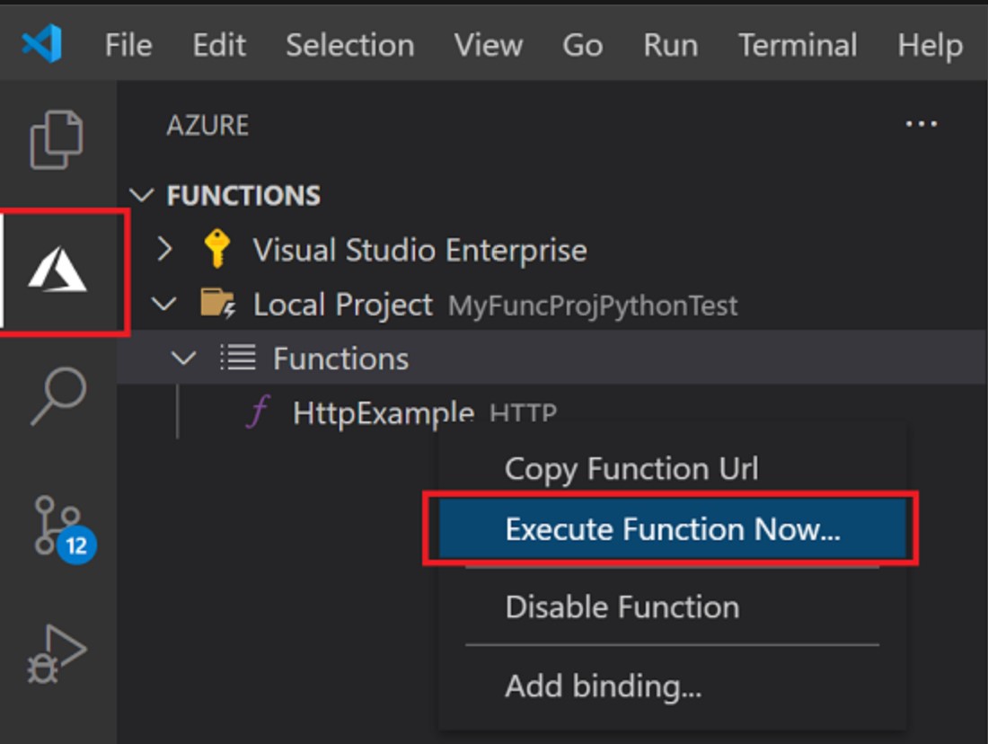Image resolution: width=988 pixels, height=744 pixels.
Task: Choose Execute Function Now...
Action: pos(672,528)
